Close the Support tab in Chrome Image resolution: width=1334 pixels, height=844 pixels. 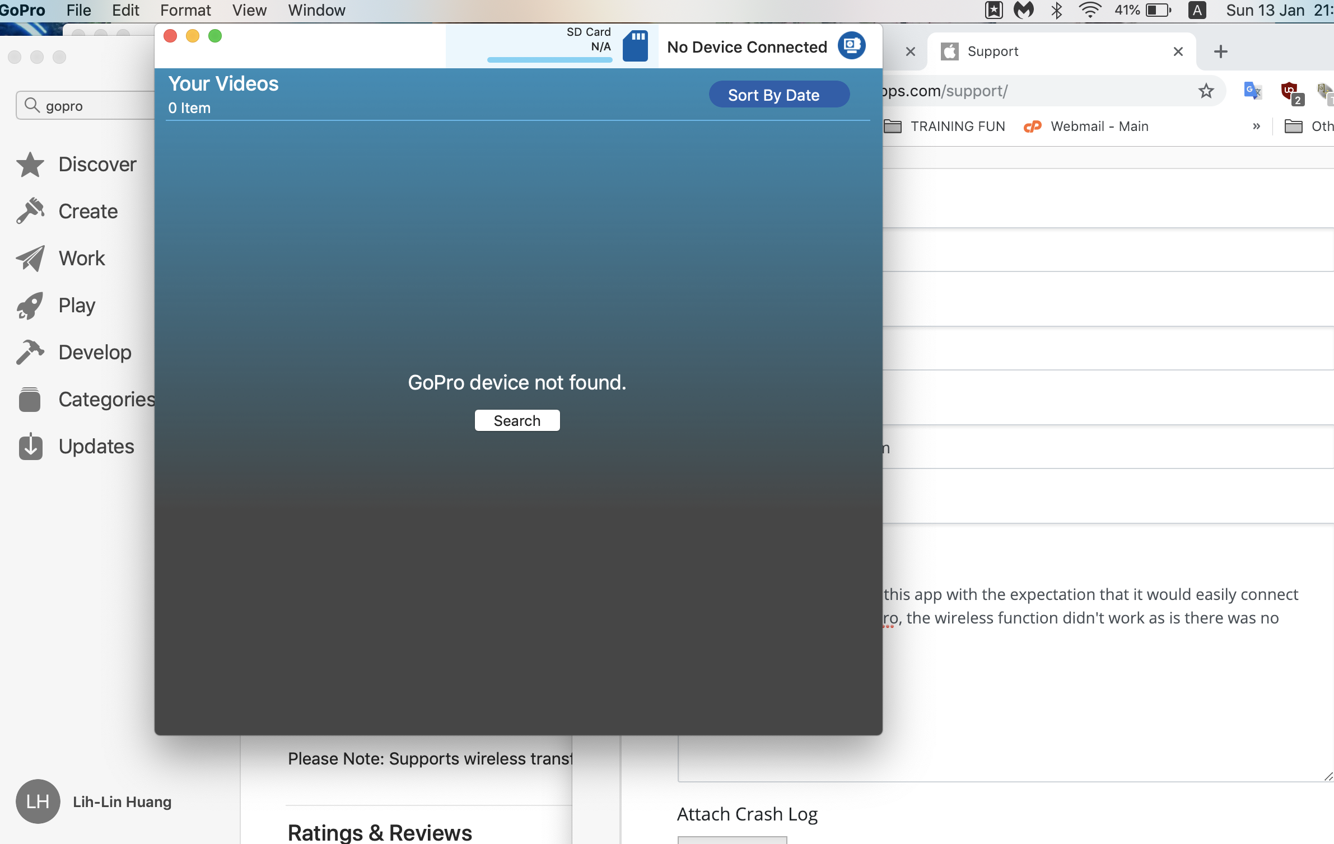pyautogui.click(x=1178, y=51)
